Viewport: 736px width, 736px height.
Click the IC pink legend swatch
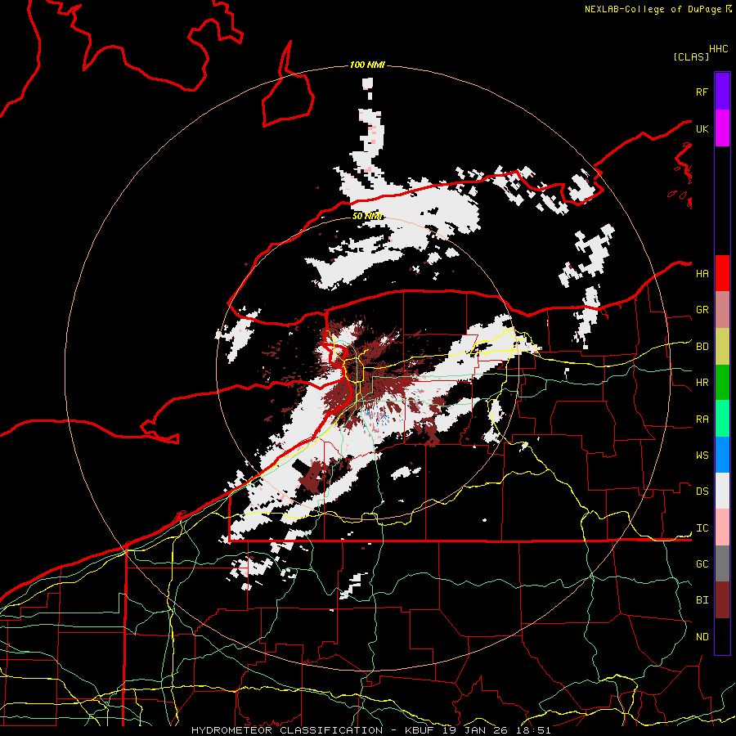tap(722, 527)
